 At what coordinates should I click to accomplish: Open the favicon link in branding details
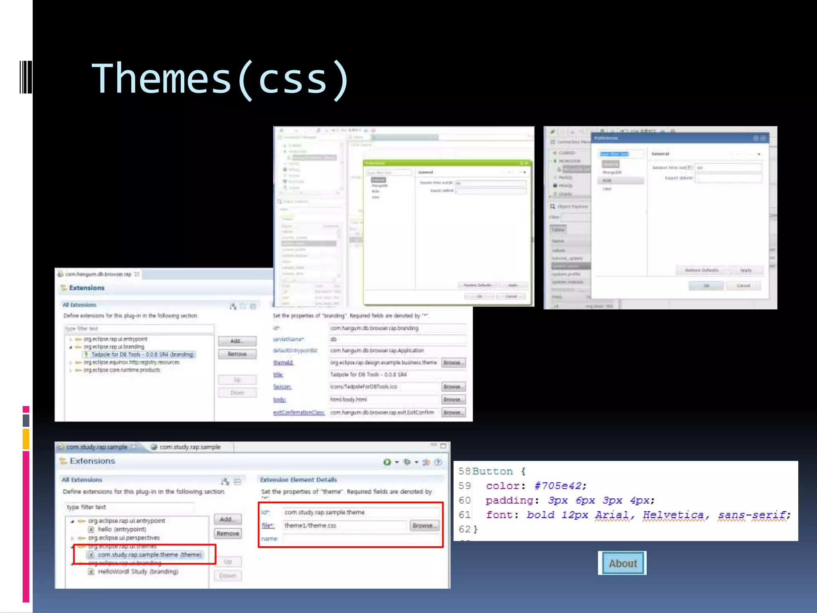(282, 387)
